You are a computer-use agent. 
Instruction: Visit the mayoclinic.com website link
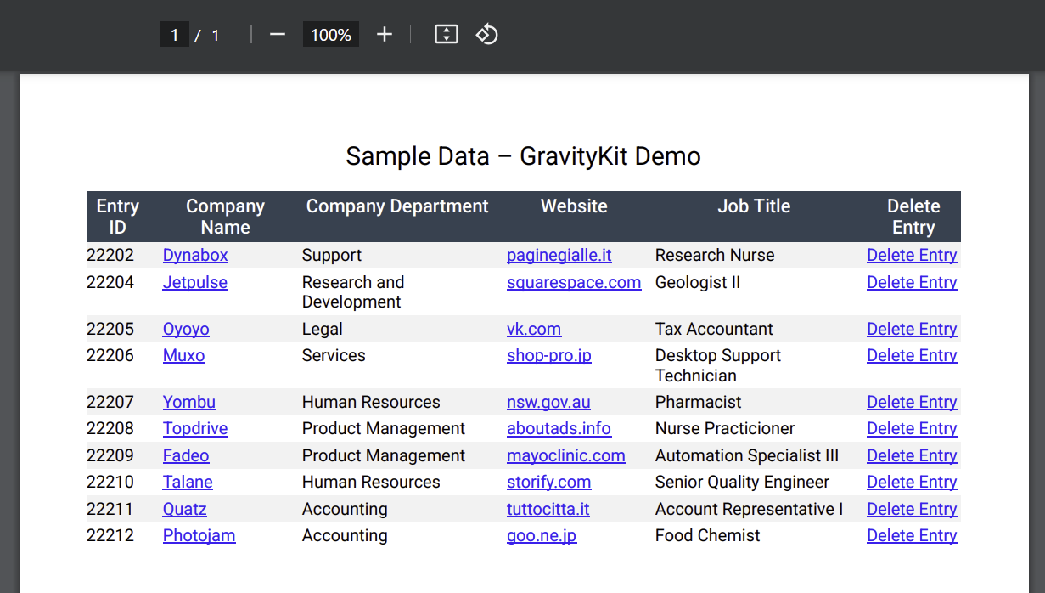tap(566, 456)
